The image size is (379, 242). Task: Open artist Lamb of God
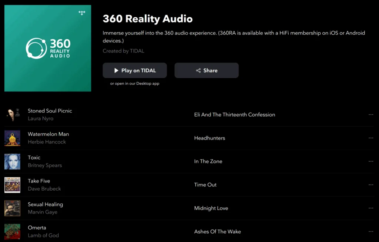coord(43,235)
